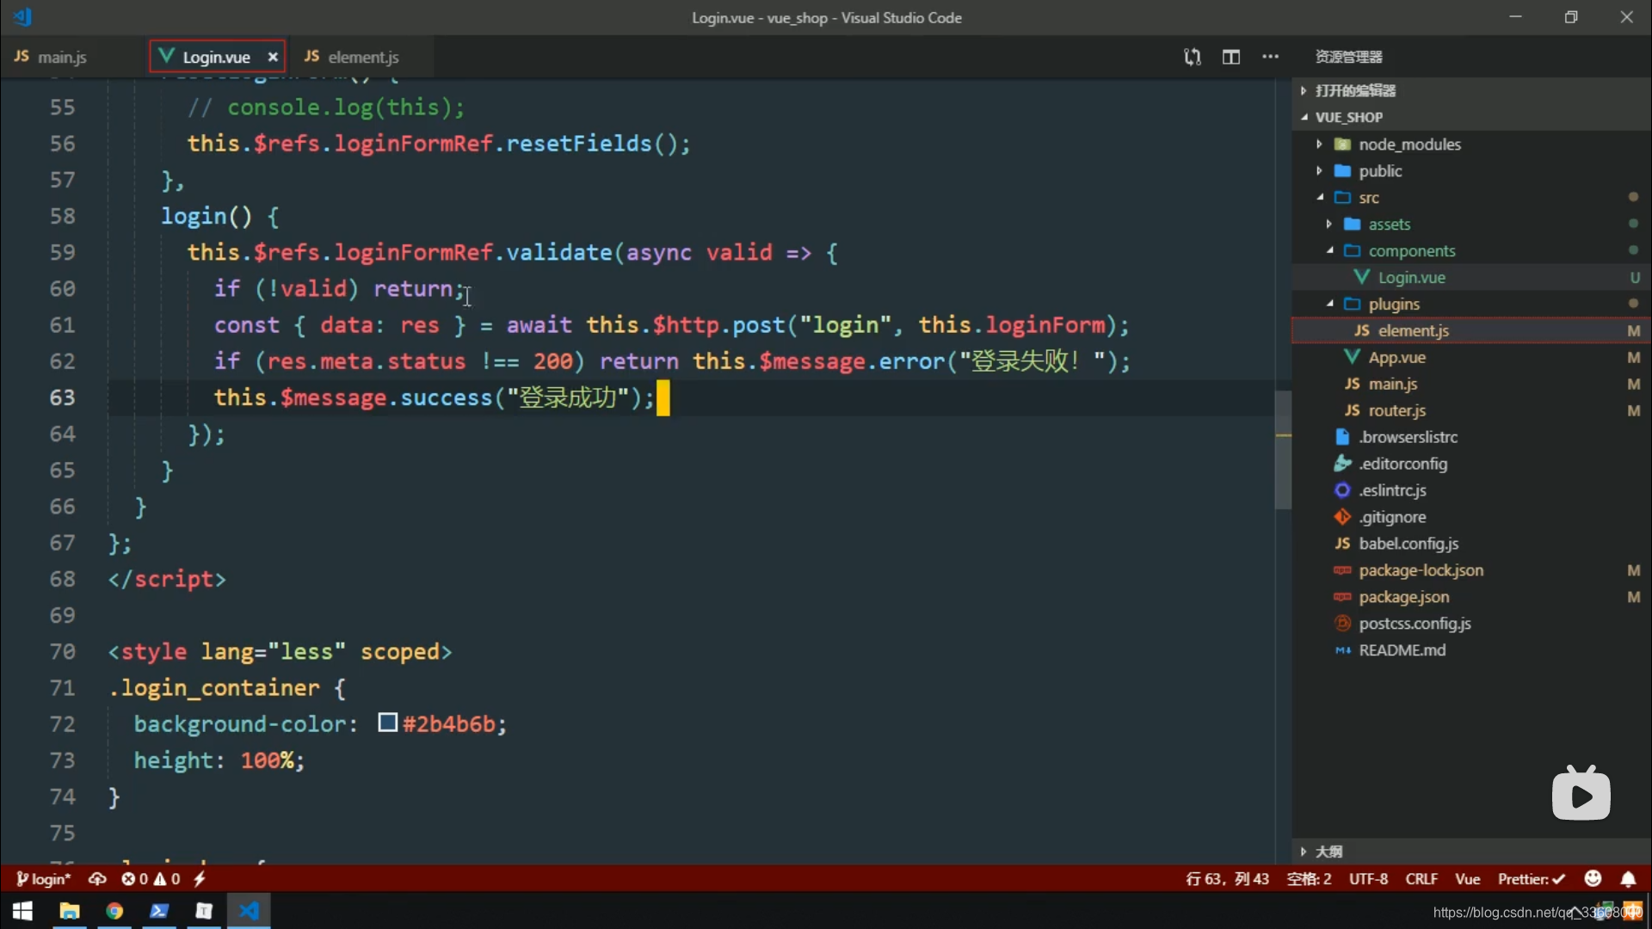Click the editor vertical scrollbar thumb
This screenshot has height=929, width=1652.
pyautogui.click(x=1283, y=449)
